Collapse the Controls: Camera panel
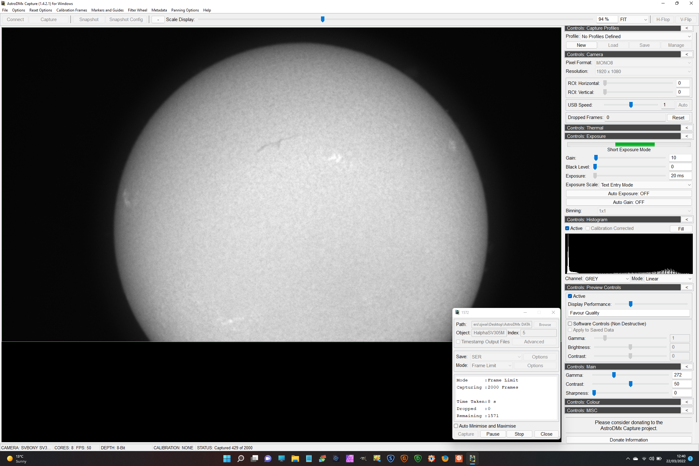Viewport: 699px width, 466px height. point(687,55)
